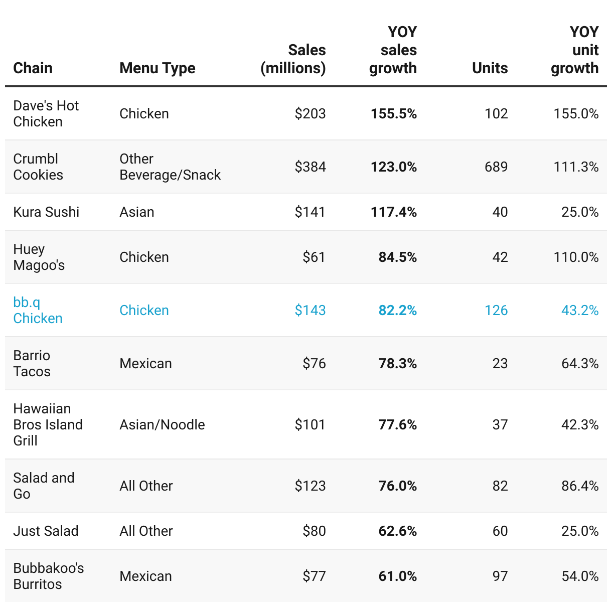Click the 155.5% sales growth value
The image size is (612, 607).
coord(393,113)
